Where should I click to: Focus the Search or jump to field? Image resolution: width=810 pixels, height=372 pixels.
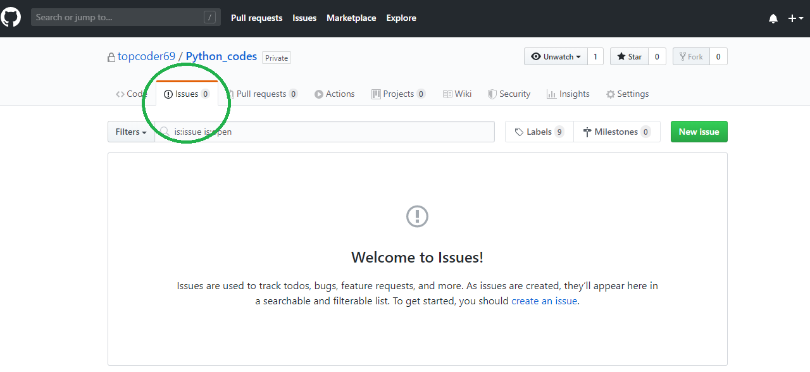coord(126,17)
